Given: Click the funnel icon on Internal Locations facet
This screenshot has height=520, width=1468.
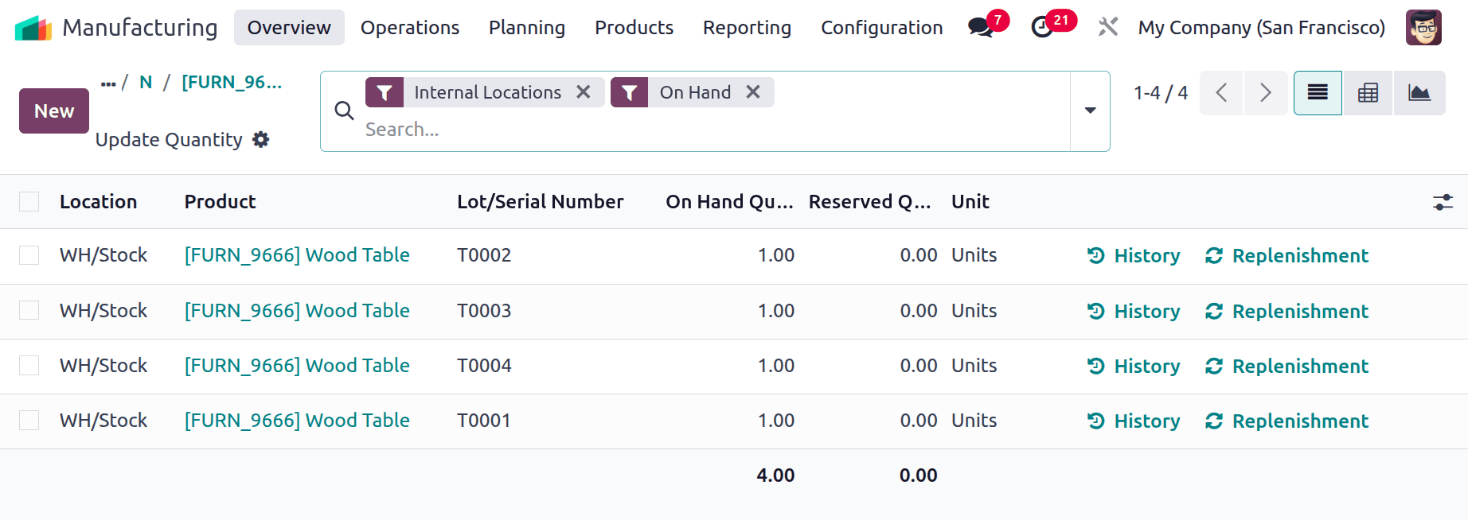Looking at the screenshot, I should click(x=385, y=92).
